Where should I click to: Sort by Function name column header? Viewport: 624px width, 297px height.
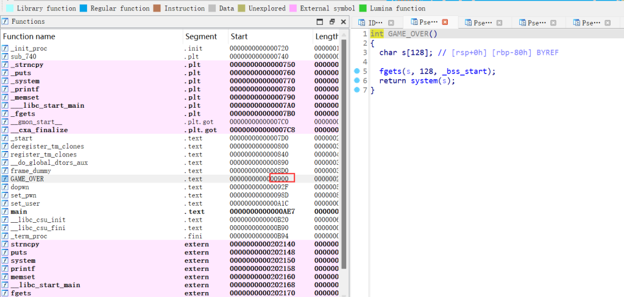coord(29,37)
